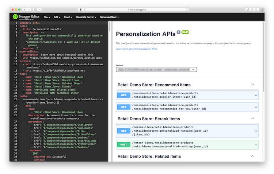
Task: Fold the get block at line 23
Action: coord(18,106)
